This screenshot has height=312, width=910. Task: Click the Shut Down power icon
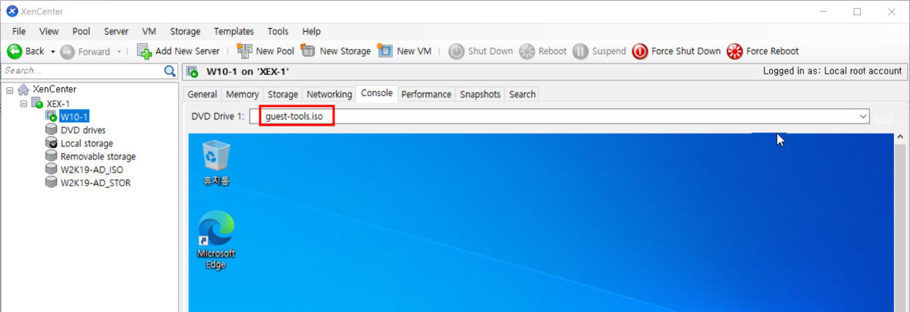point(457,51)
